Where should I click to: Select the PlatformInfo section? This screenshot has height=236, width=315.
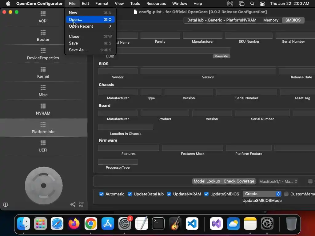(x=43, y=128)
